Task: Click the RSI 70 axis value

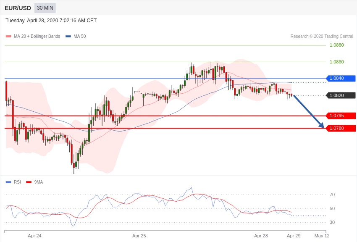Action: point(332,195)
